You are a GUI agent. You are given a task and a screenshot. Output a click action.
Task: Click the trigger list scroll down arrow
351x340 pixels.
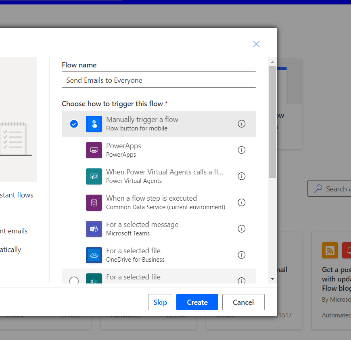(x=272, y=279)
